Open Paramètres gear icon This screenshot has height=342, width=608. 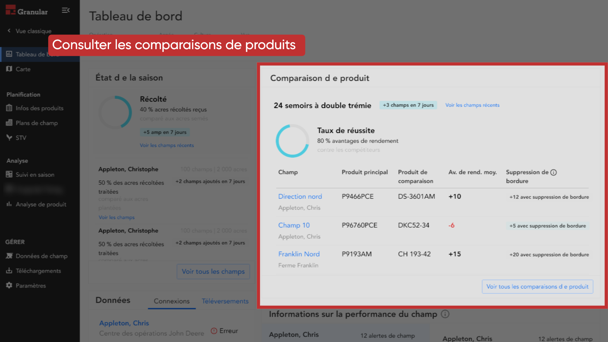[9, 285]
